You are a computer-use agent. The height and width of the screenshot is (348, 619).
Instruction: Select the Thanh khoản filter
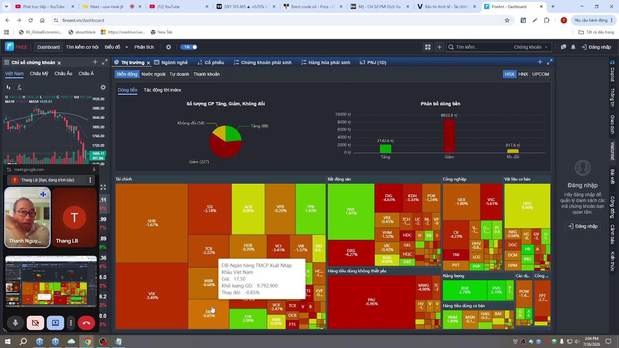pyautogui.click(x=206, y=74)
